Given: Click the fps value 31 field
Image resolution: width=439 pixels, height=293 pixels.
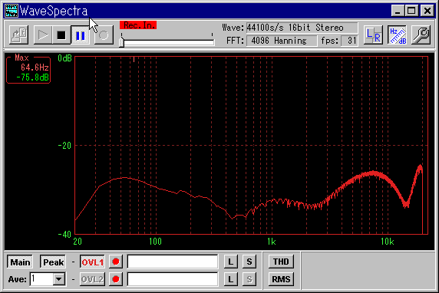Looking at the screenshot, I should [349, 41].
